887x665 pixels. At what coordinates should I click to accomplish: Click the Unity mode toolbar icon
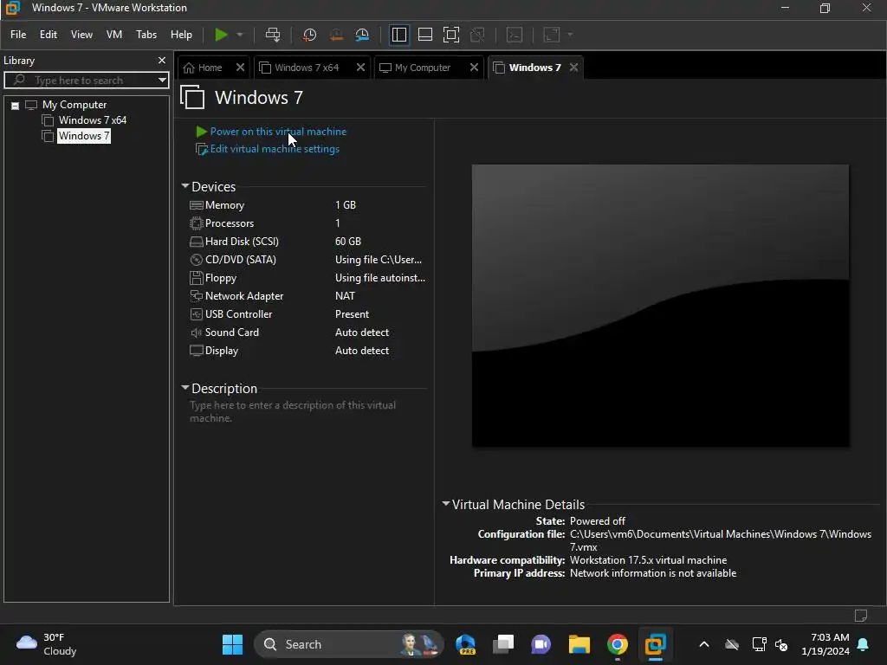point(477,35)
